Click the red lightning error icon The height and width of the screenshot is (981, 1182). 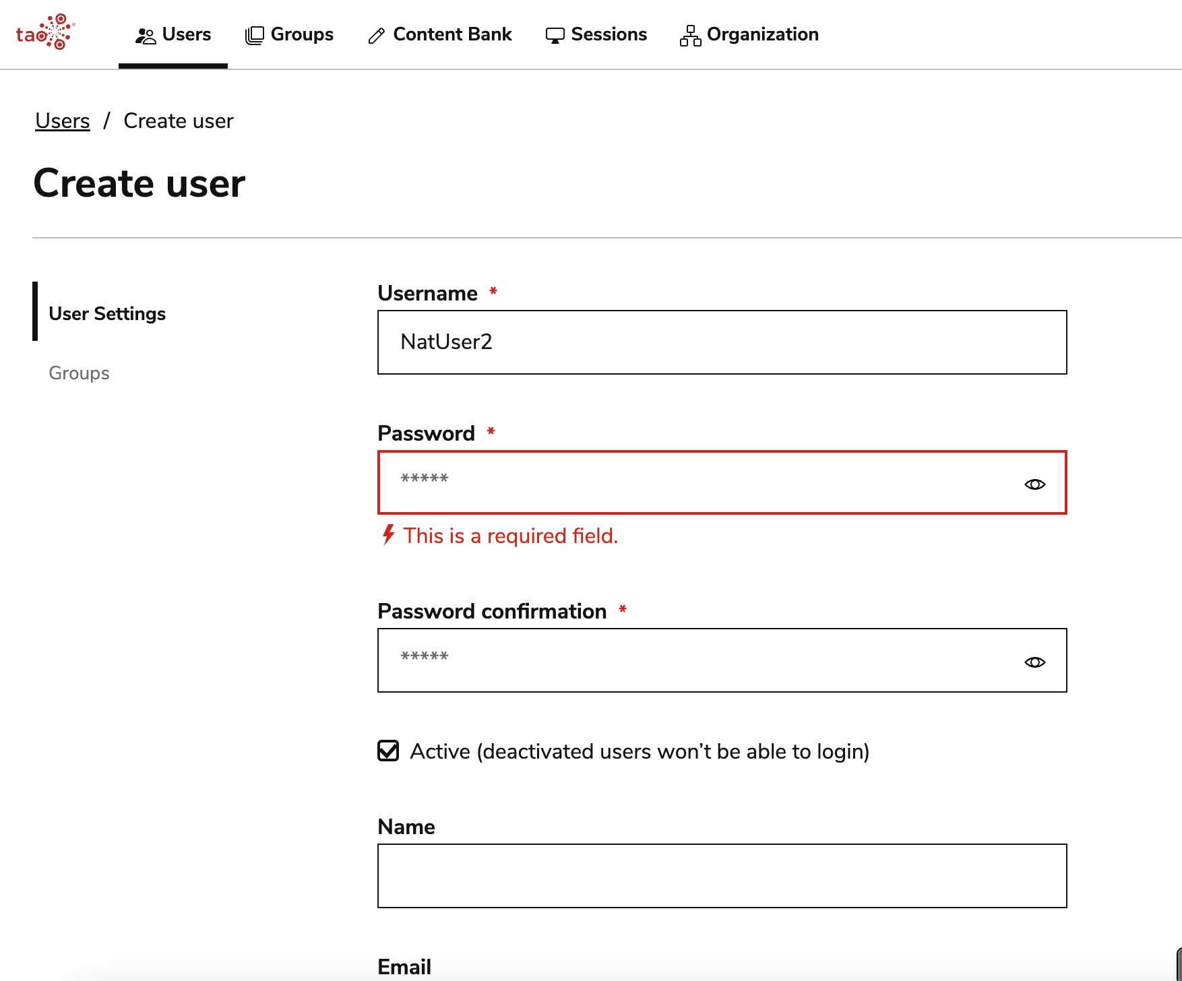[x=386, y=535]
